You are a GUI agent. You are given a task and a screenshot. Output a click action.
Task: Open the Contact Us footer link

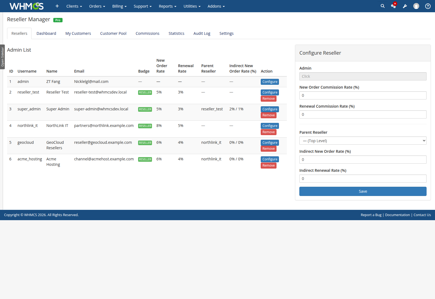pos(422,215)
